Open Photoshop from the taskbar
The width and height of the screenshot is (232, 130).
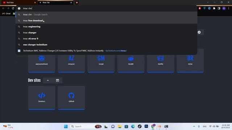coord(146,126)
